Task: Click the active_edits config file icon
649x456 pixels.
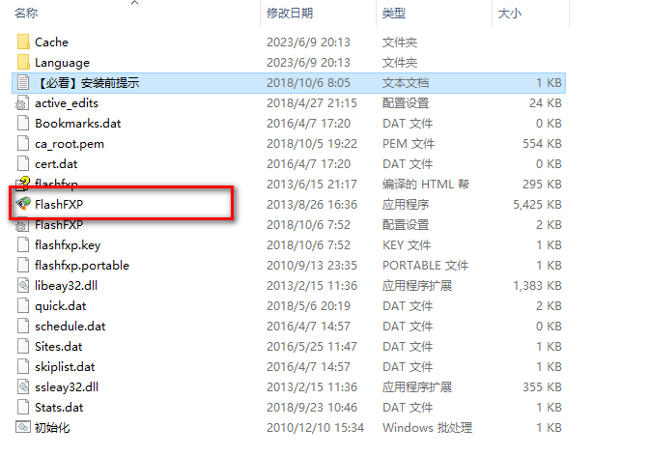Action: (x=23, y=102)
